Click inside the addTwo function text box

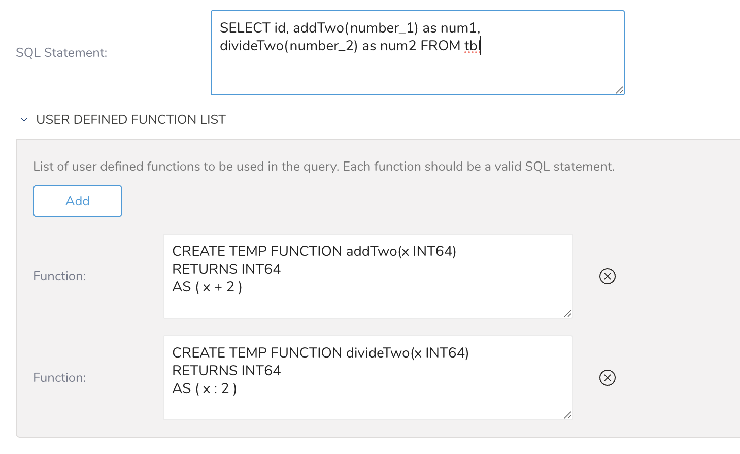tap(367, 302)
